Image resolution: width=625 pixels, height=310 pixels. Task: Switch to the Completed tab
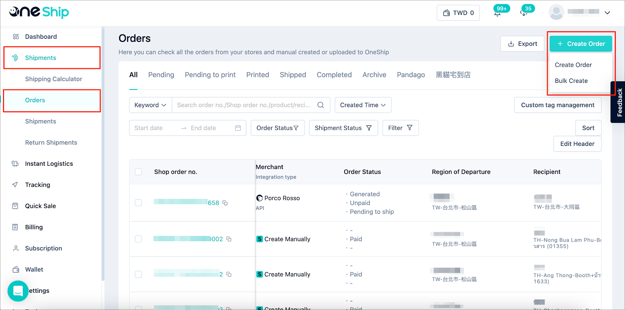coord(334,75)
